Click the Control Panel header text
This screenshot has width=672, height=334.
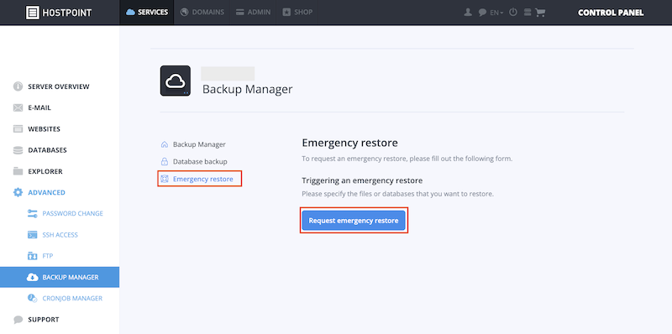pyautogui.click(x=611, y=13)
